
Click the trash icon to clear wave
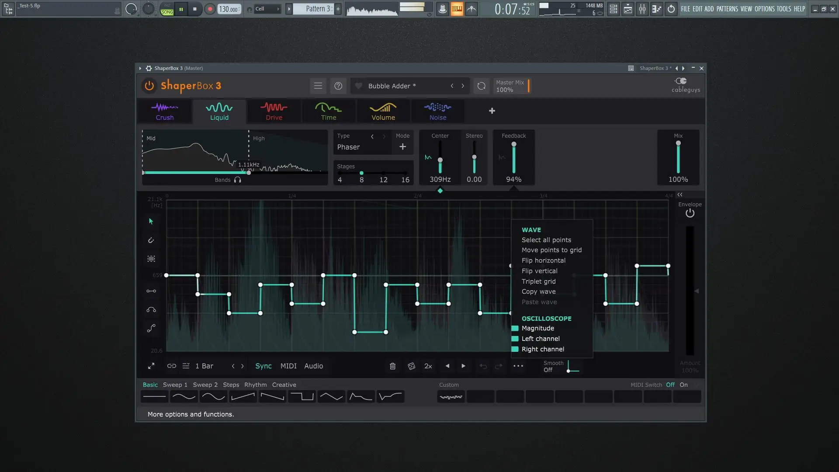[392, 366]
